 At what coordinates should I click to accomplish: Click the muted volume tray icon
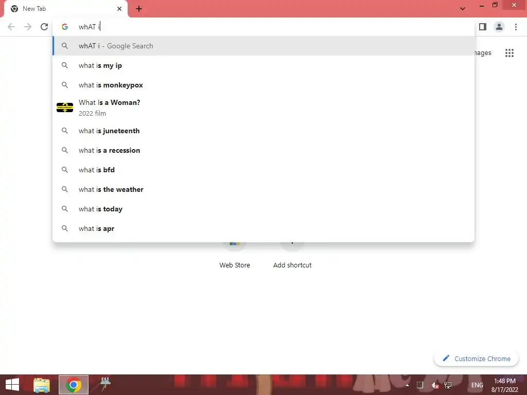[x=435, y=385]
